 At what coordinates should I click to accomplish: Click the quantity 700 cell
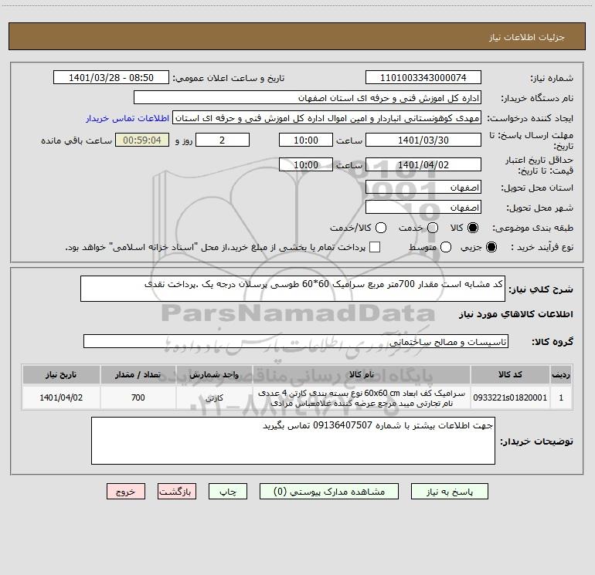[x=138, y=397]
